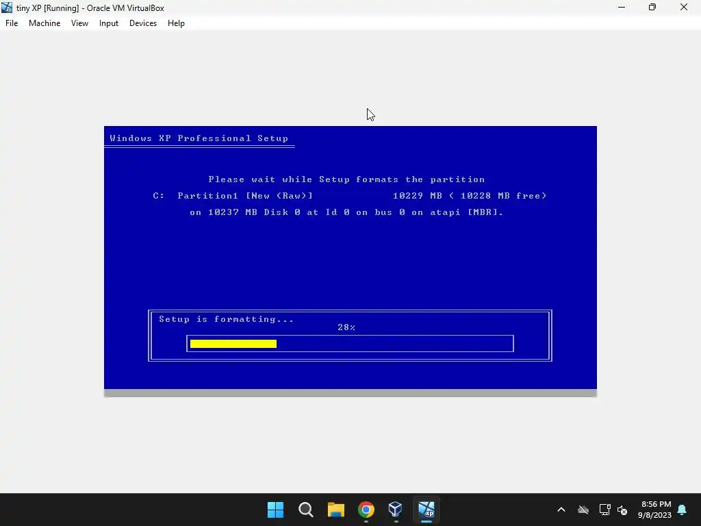Minimize the VirtualBox window
701x526 pixels.
pyautogui.click(x=622, y=8)
